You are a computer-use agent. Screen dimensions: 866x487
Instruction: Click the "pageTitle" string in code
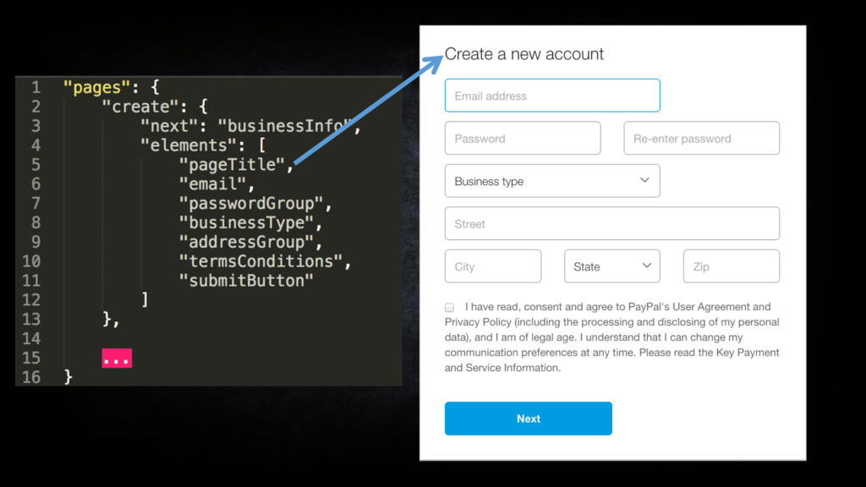click(232, 165)
